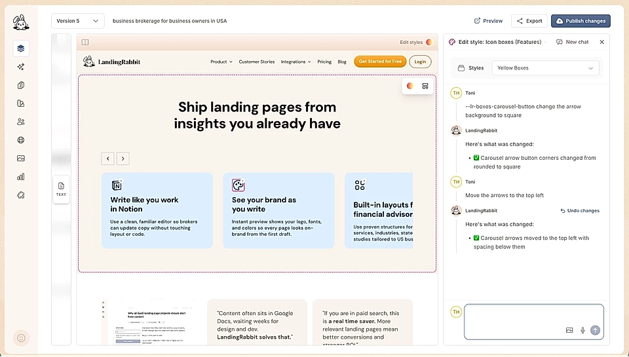Open the puzzle piece integrations icon
This screenshot has width=629, height=357.
21,195
